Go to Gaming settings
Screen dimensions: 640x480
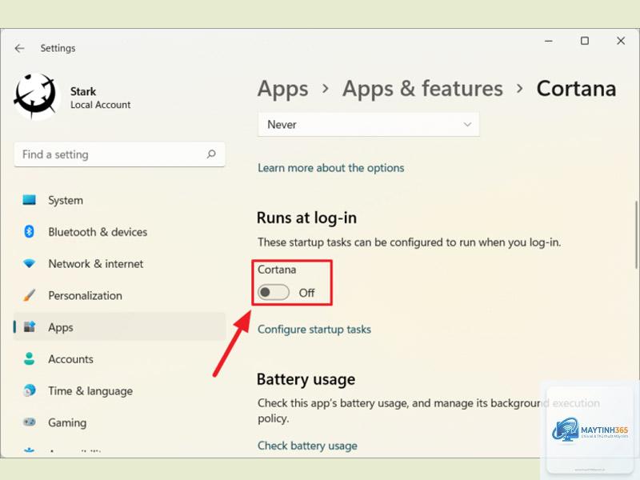tap(119, 422)
